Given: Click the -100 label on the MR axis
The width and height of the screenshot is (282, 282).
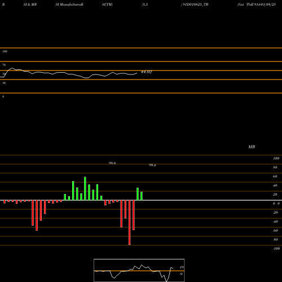Looking at the screenshot, I should coord(276,249).
